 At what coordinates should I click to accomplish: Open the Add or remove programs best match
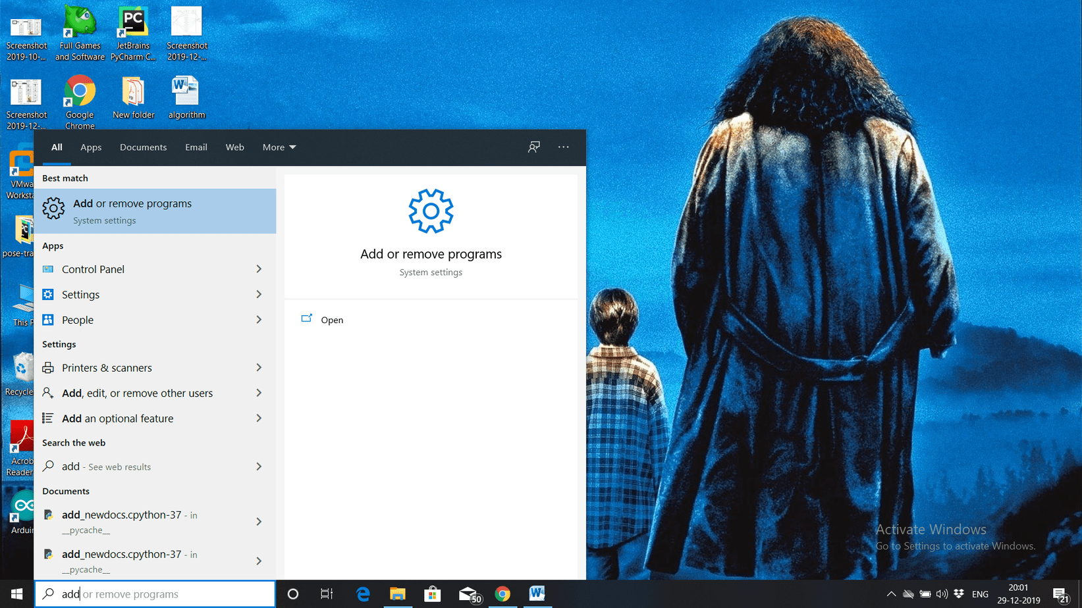(x=155, y=211)
